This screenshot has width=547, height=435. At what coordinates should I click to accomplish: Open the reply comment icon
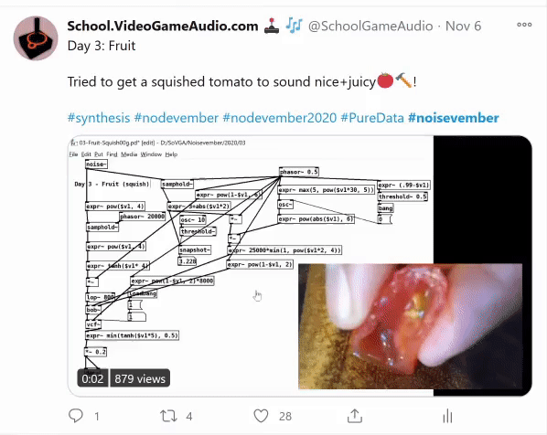pyautogui.click(x=76, y=416)
